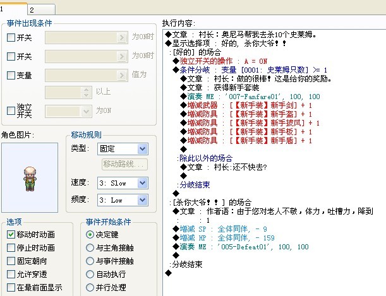Select 增减防具 新手盔 command
The image size is (386, 296).
click(x=246, y=114)
